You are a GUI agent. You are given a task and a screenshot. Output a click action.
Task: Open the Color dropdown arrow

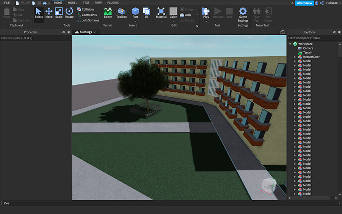click(173, 21)
